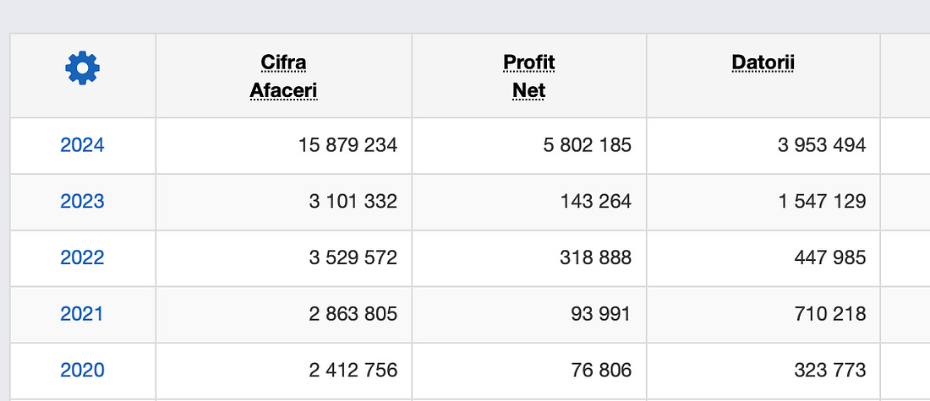Viewport: 930px width, 401px height.
Task: Click the 76 806 net profit cell
Action: tap(601, 370)
